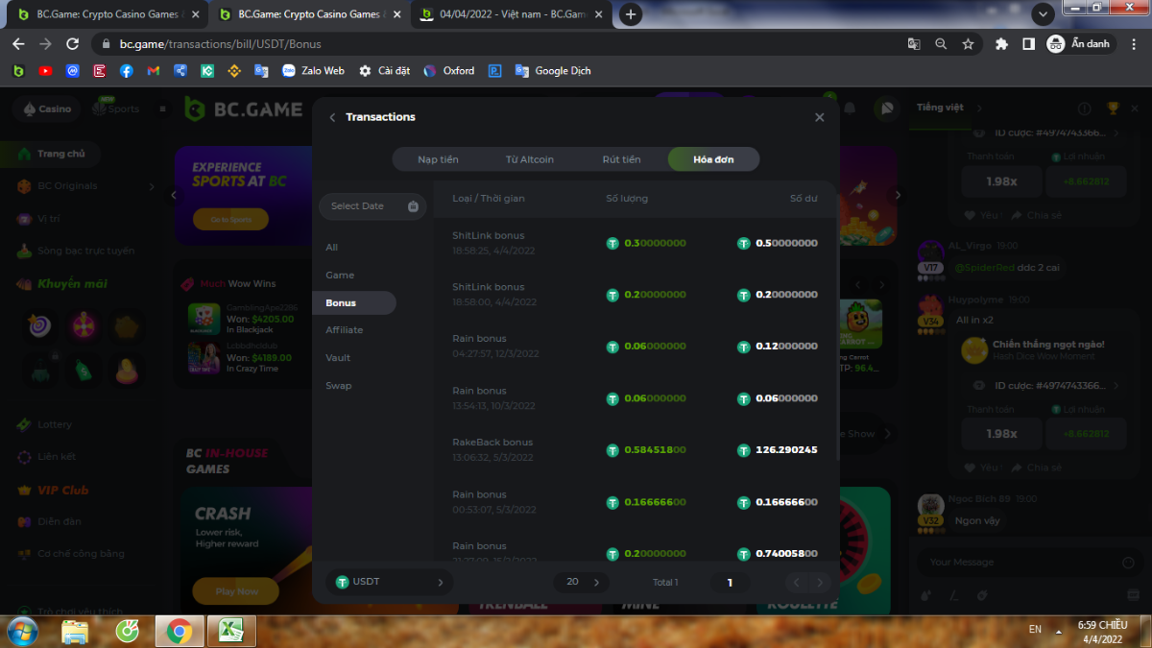Viewport: 1152px width, 648px height.
Task: Close the Transactions dialog with X
Action: pyautogui.click(x=819, y=117)
